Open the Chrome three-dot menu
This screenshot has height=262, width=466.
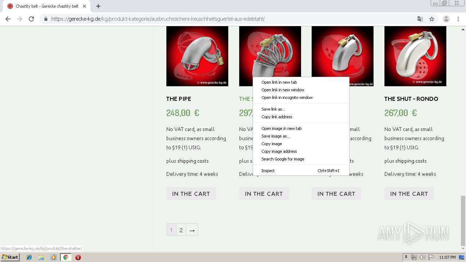(x=458, y=19)
